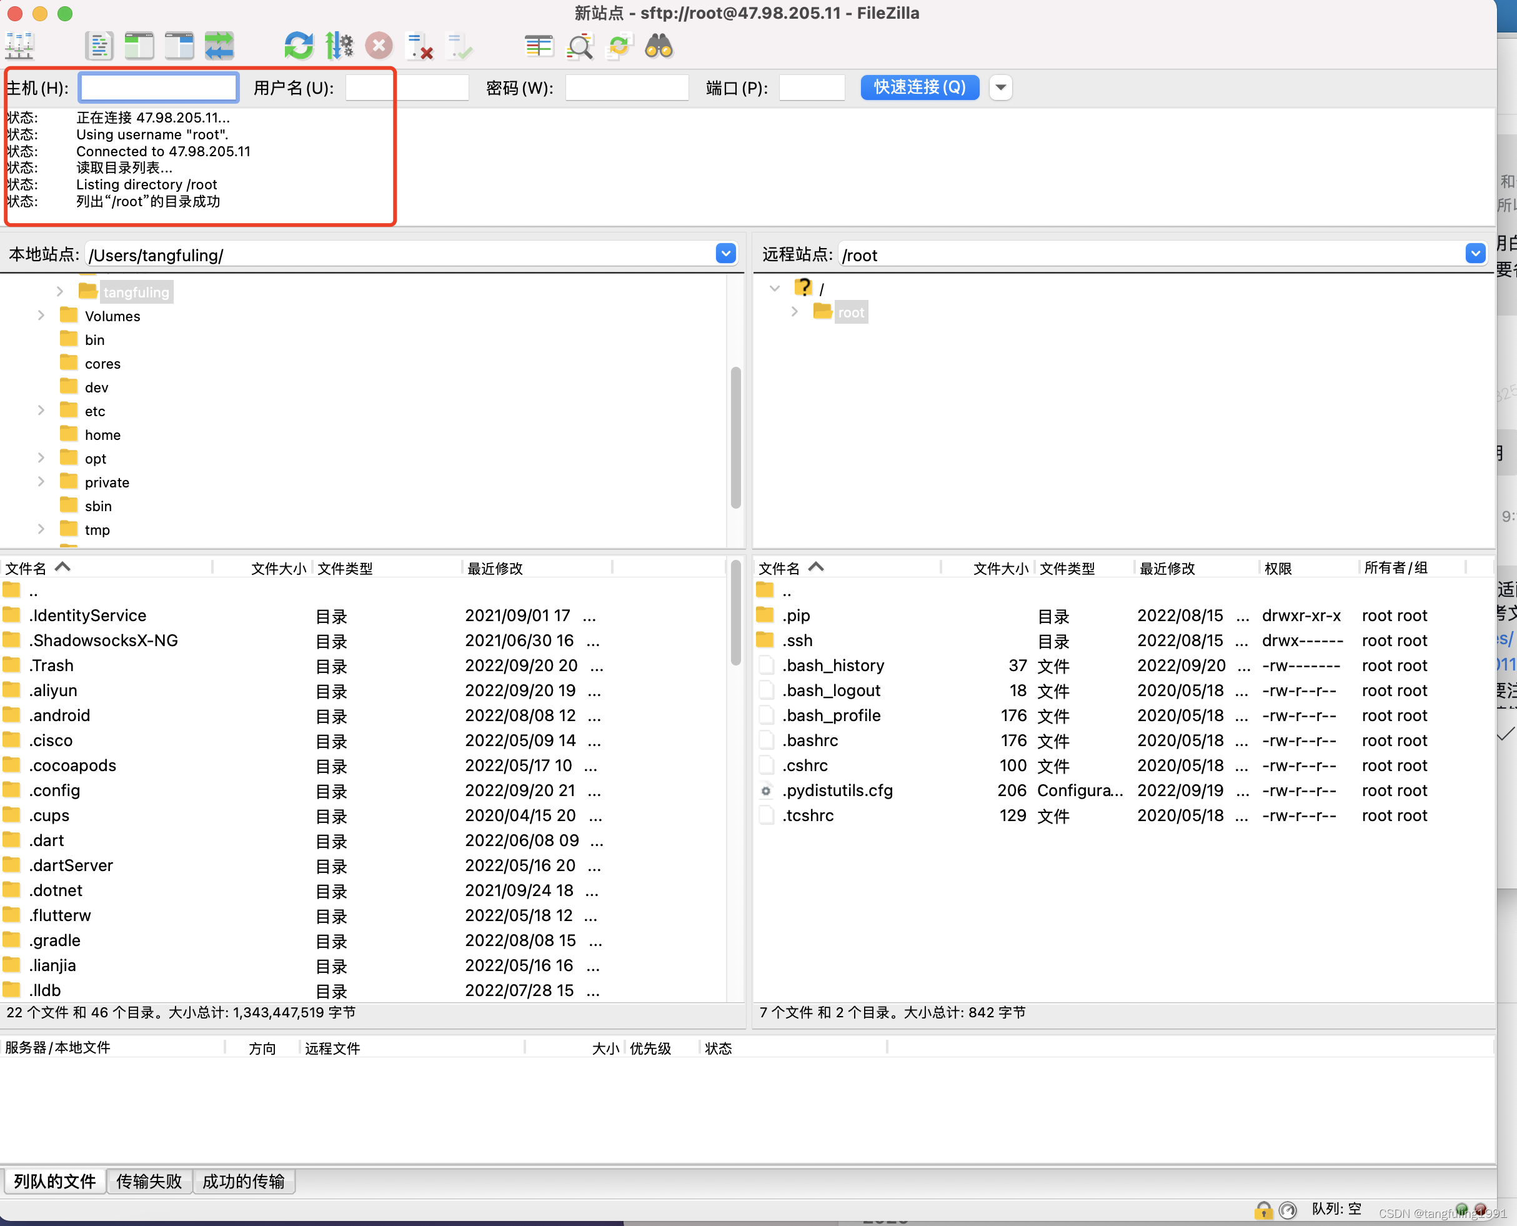
Task: Open the remote site path dropdown
Action: point(1475,254)
